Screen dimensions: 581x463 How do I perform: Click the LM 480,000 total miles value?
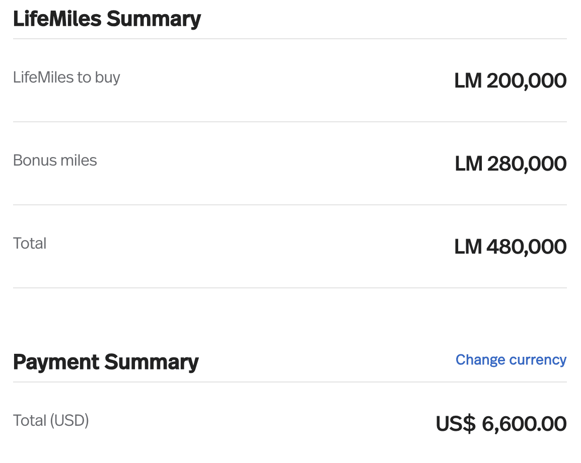pos(510,247)
